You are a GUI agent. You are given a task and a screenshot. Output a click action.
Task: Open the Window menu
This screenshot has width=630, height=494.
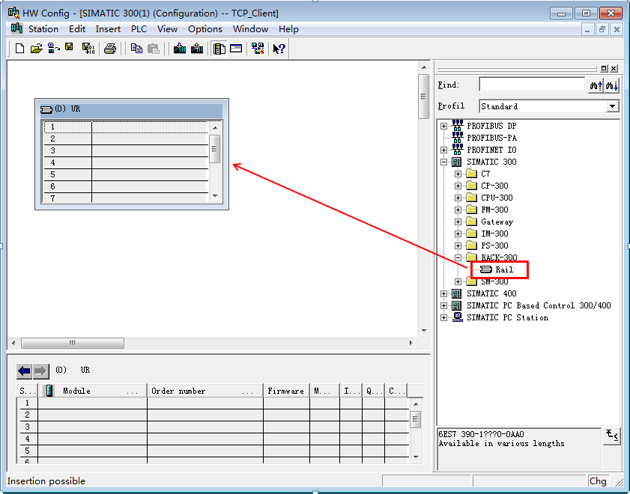pyautogui.click(x=250, y=29)
